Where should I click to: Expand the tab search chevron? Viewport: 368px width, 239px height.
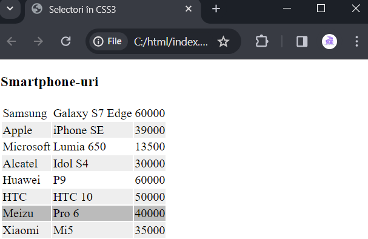[x=10, y=9]
